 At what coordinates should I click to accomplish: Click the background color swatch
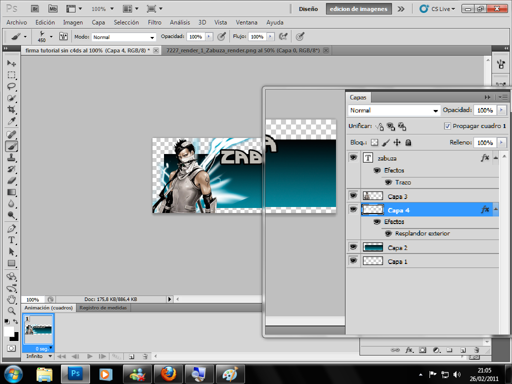pyautogui.click(x=15, y=337)
